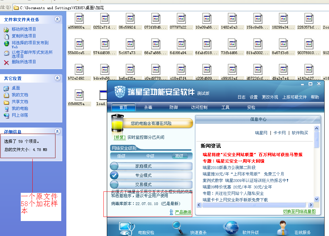
Task: Click the 在线服务 support person icon
Action: [283, 228]
